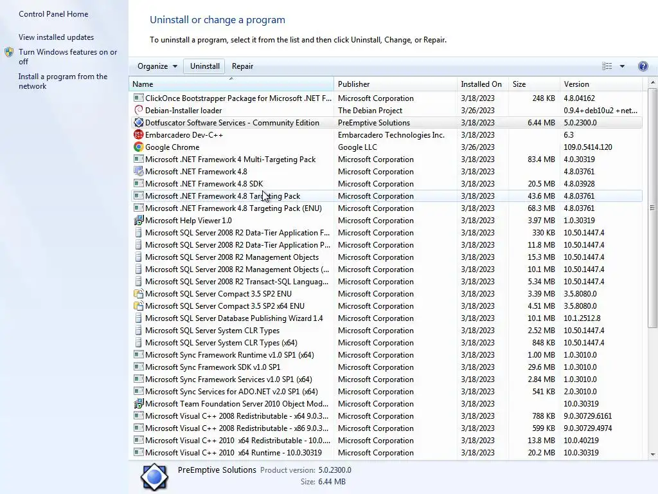Click the scrollbar down arrow
This screenshot has width=658, height=494.
point(653,454)
